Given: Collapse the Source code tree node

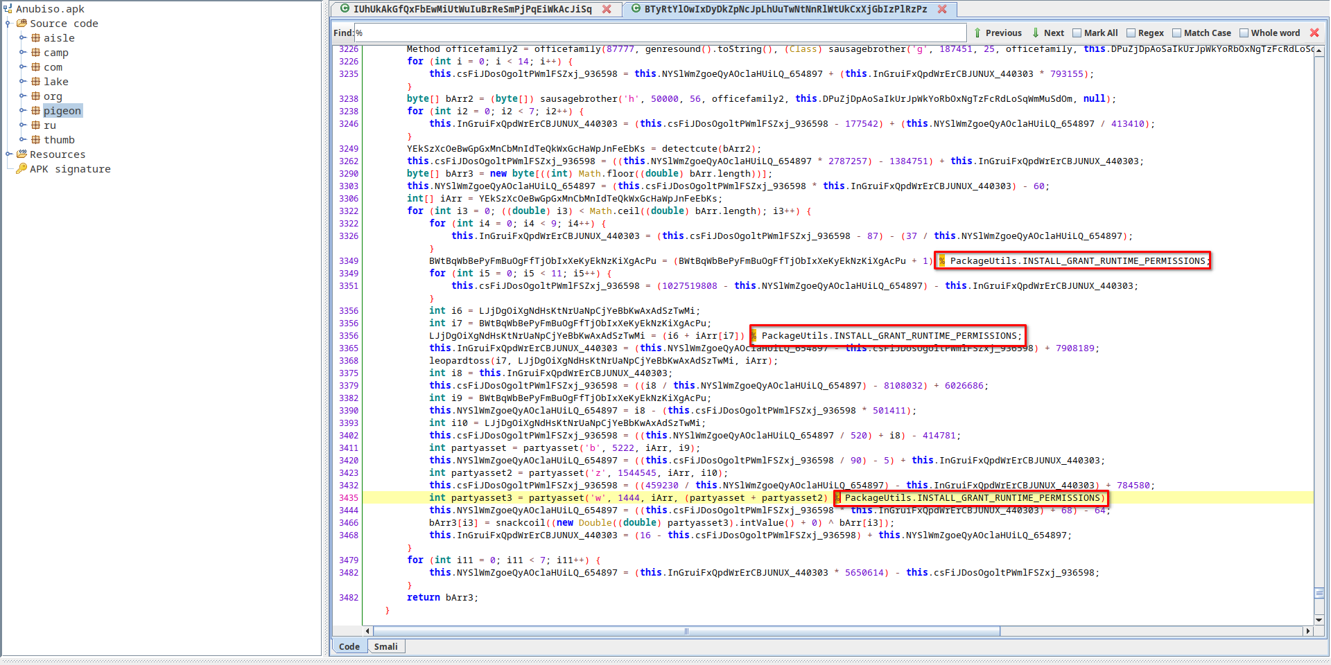Looking at the screenshot, I should [x=8, y=24].
